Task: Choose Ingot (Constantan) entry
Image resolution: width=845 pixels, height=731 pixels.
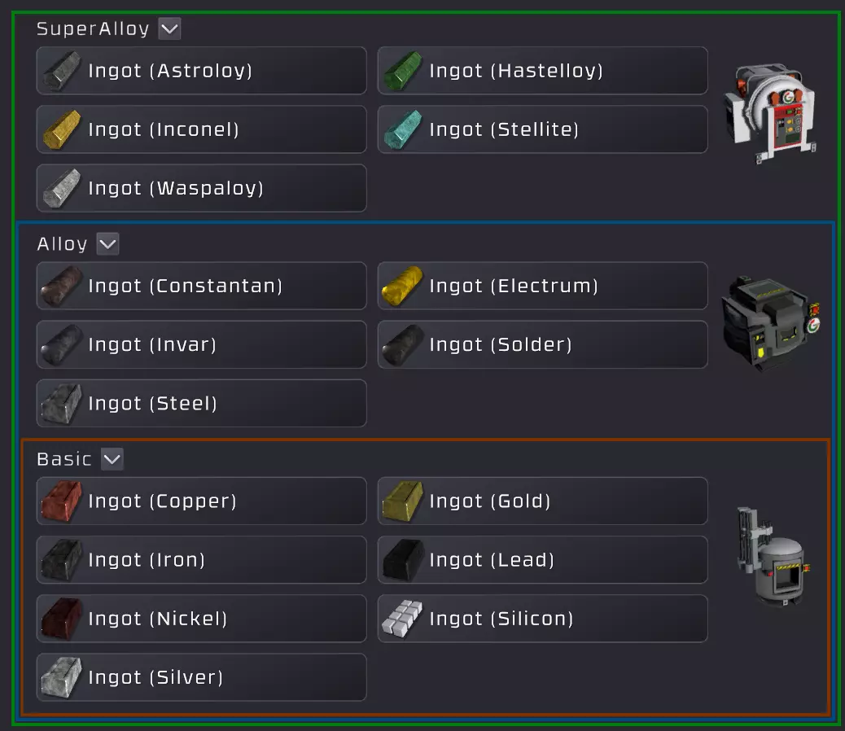Action: [x=202, y=286]
